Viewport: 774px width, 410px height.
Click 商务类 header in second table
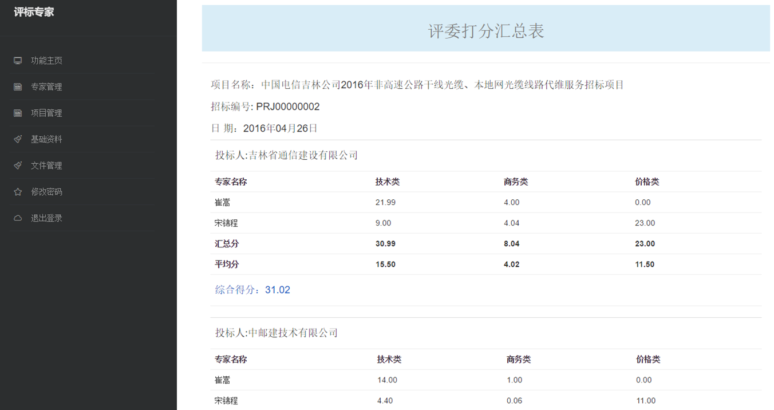(x=519, y=359)
